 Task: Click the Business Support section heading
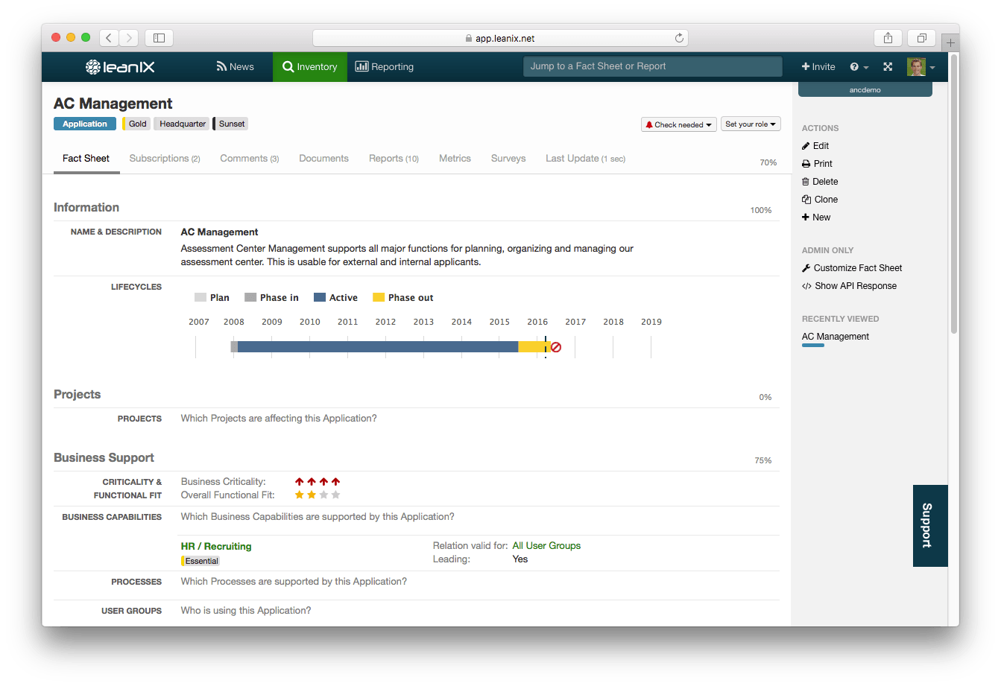click(104, 458)
